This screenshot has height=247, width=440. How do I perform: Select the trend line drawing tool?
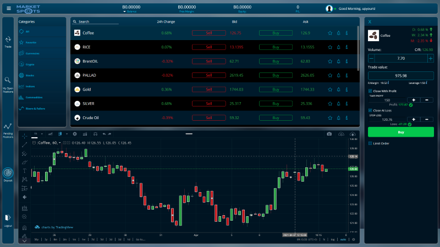pyautogui.click(x=25, y=144)
